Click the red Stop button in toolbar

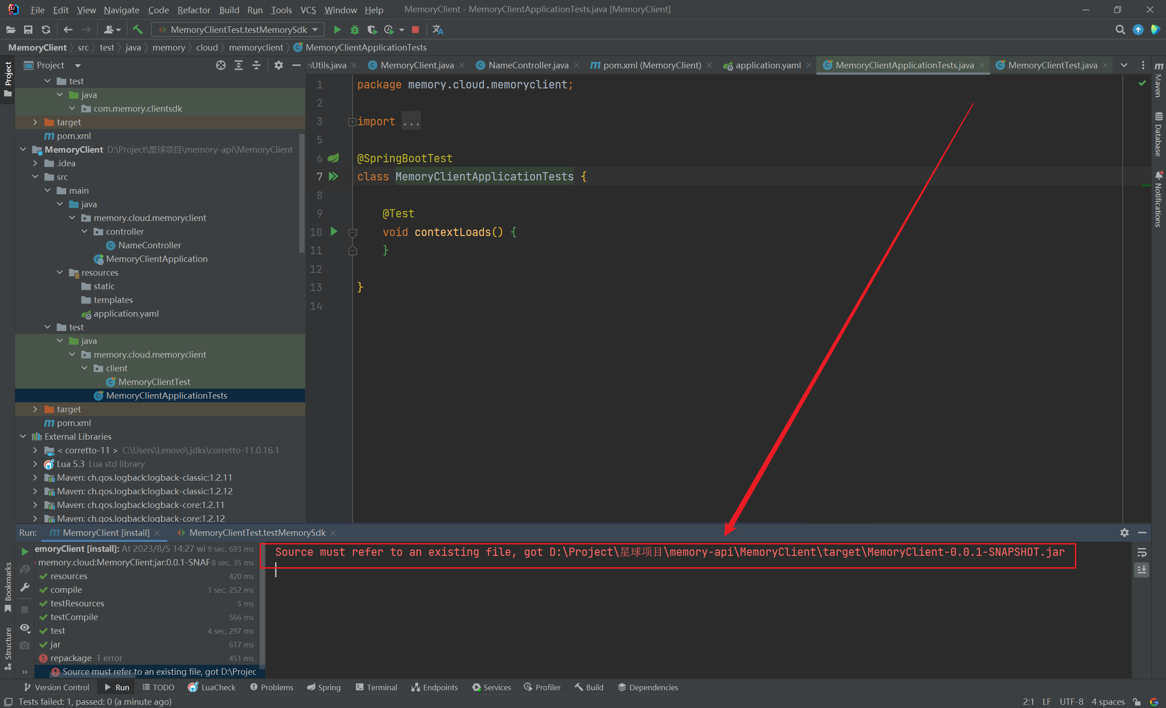click(415, 30)
